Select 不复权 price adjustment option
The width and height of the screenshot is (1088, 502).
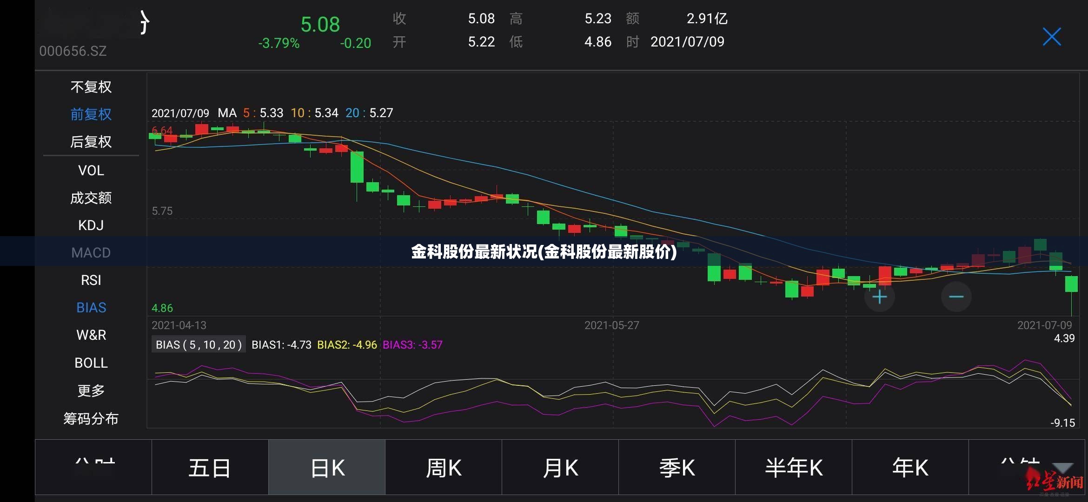(x=91, y=87)
